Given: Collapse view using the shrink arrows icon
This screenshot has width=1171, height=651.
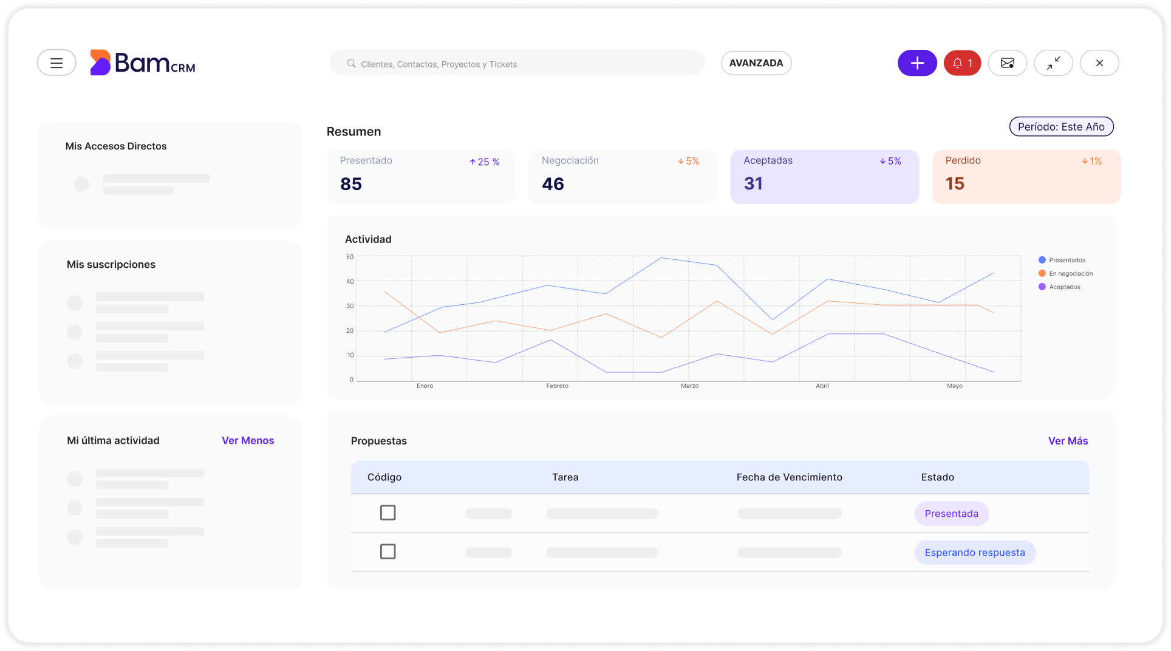Looking at the screenshot, I should [x=1054, y=63].
